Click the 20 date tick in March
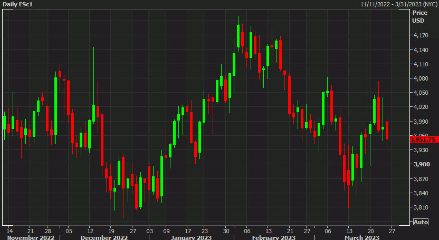439x240 pixels. pos(371,231)
